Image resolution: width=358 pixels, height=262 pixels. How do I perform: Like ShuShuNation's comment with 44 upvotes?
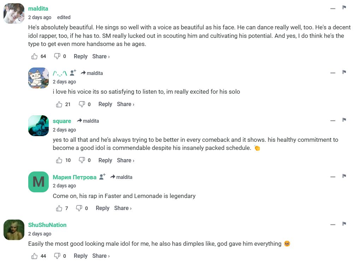tap(35, 256)
